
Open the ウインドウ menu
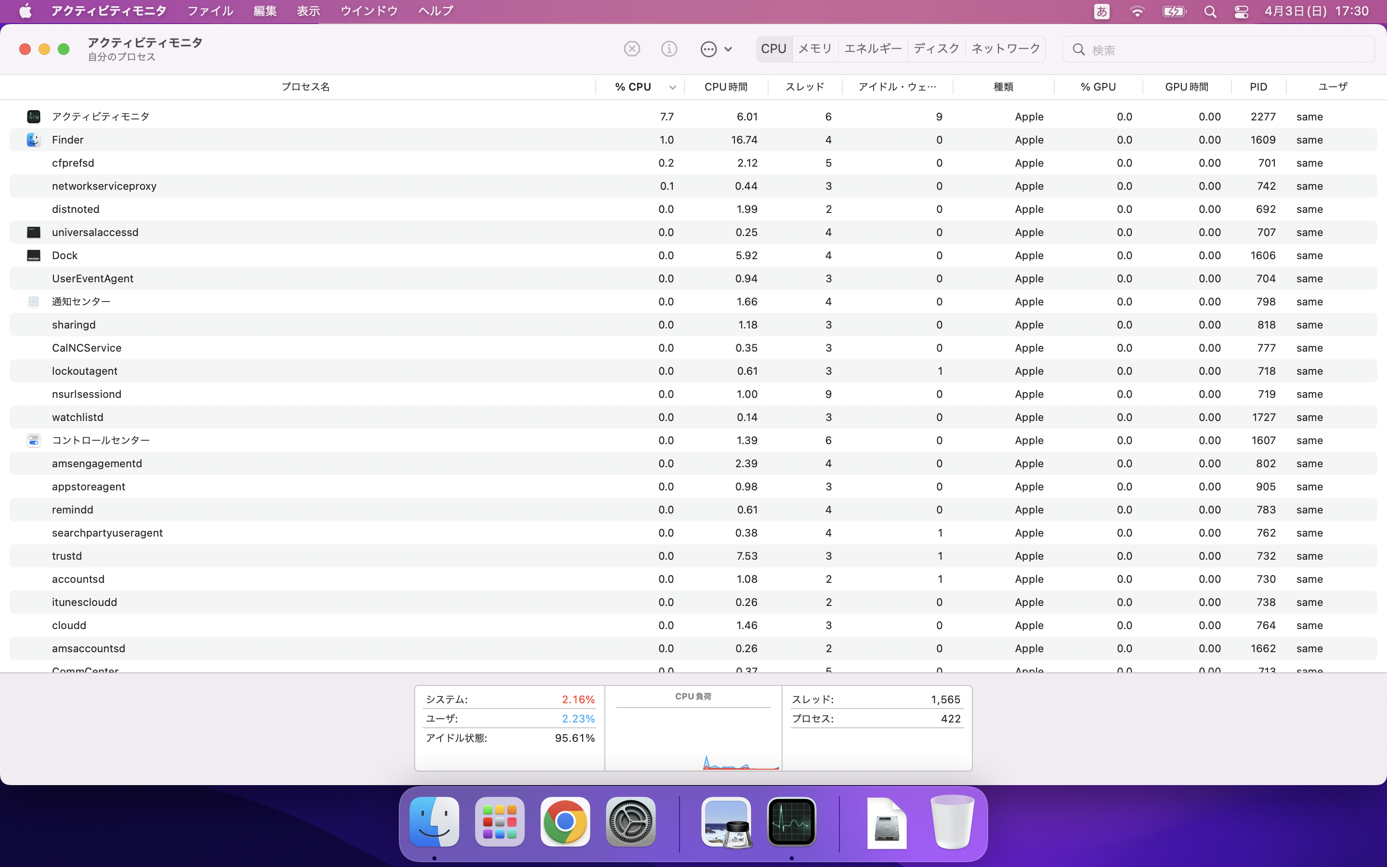tap(369, 11)
